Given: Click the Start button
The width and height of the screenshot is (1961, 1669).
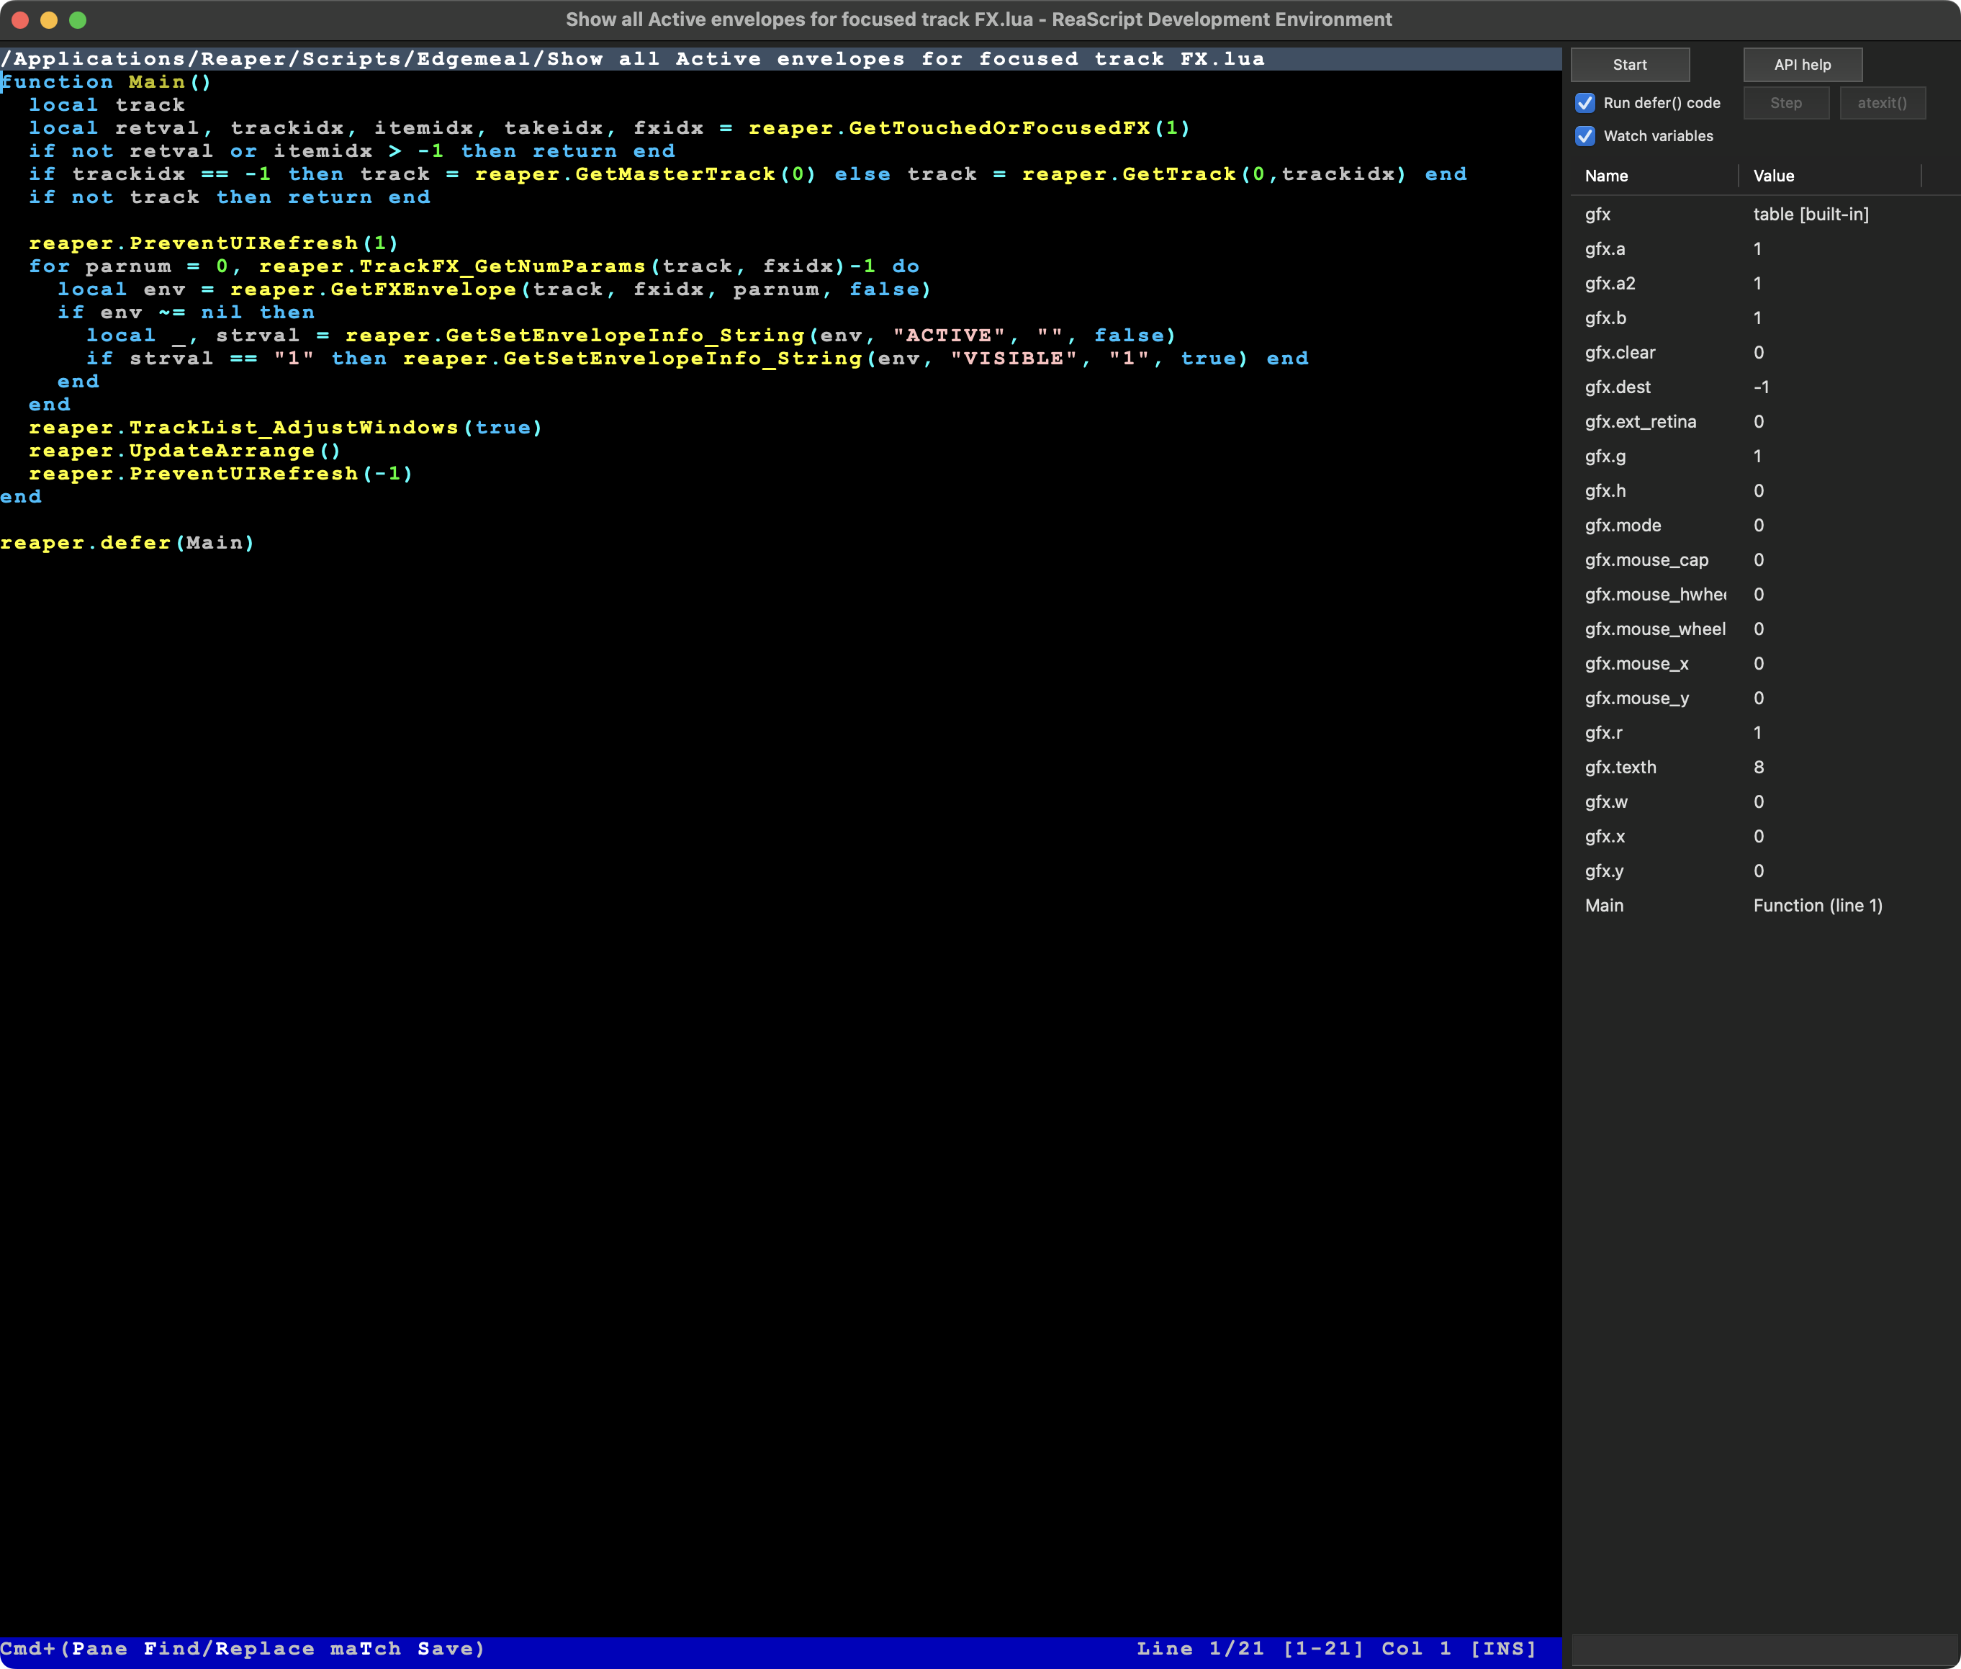Looking at the screenshot, I should point(1629,64).
